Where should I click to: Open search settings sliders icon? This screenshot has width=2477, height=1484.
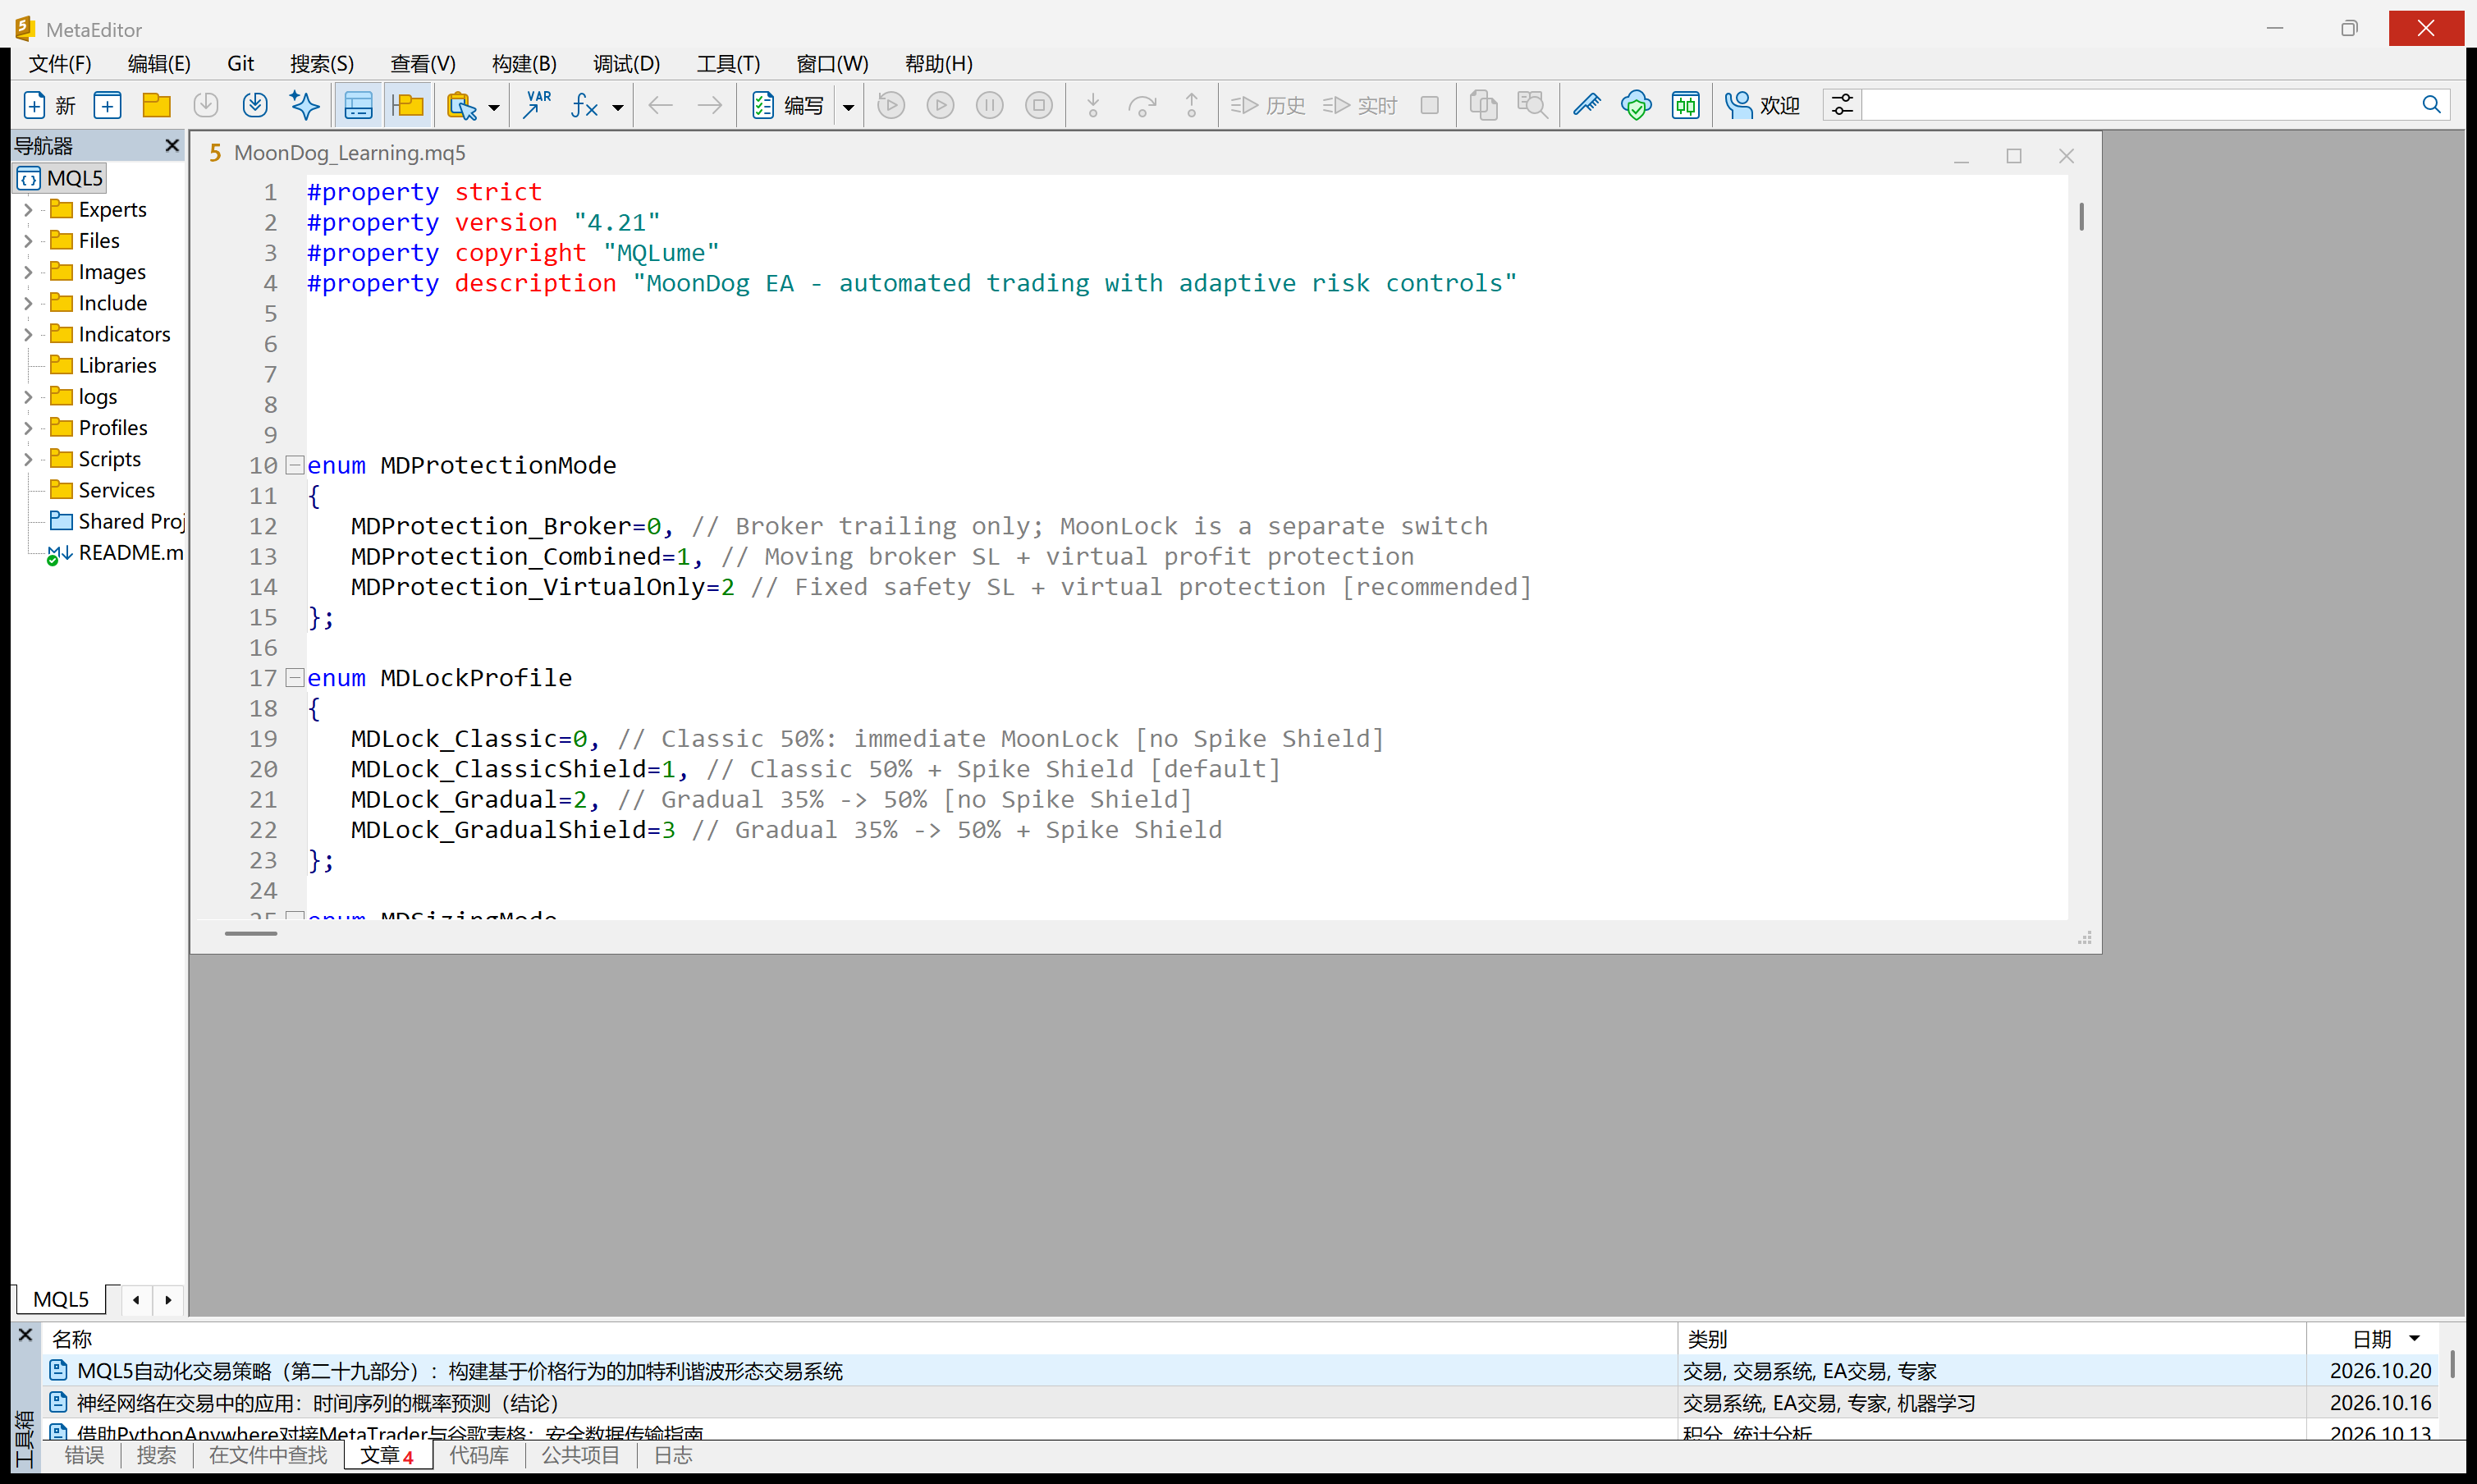tap(1842, 105)
